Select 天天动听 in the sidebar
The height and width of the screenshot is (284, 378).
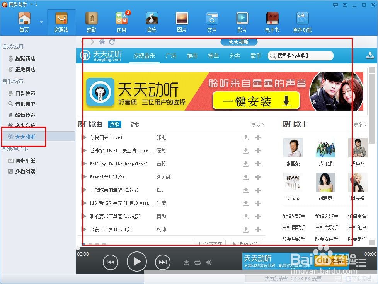point(39,137)
